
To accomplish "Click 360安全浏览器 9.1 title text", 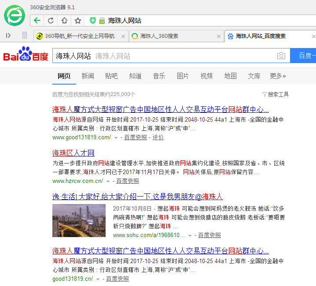I will coord(52,7).
